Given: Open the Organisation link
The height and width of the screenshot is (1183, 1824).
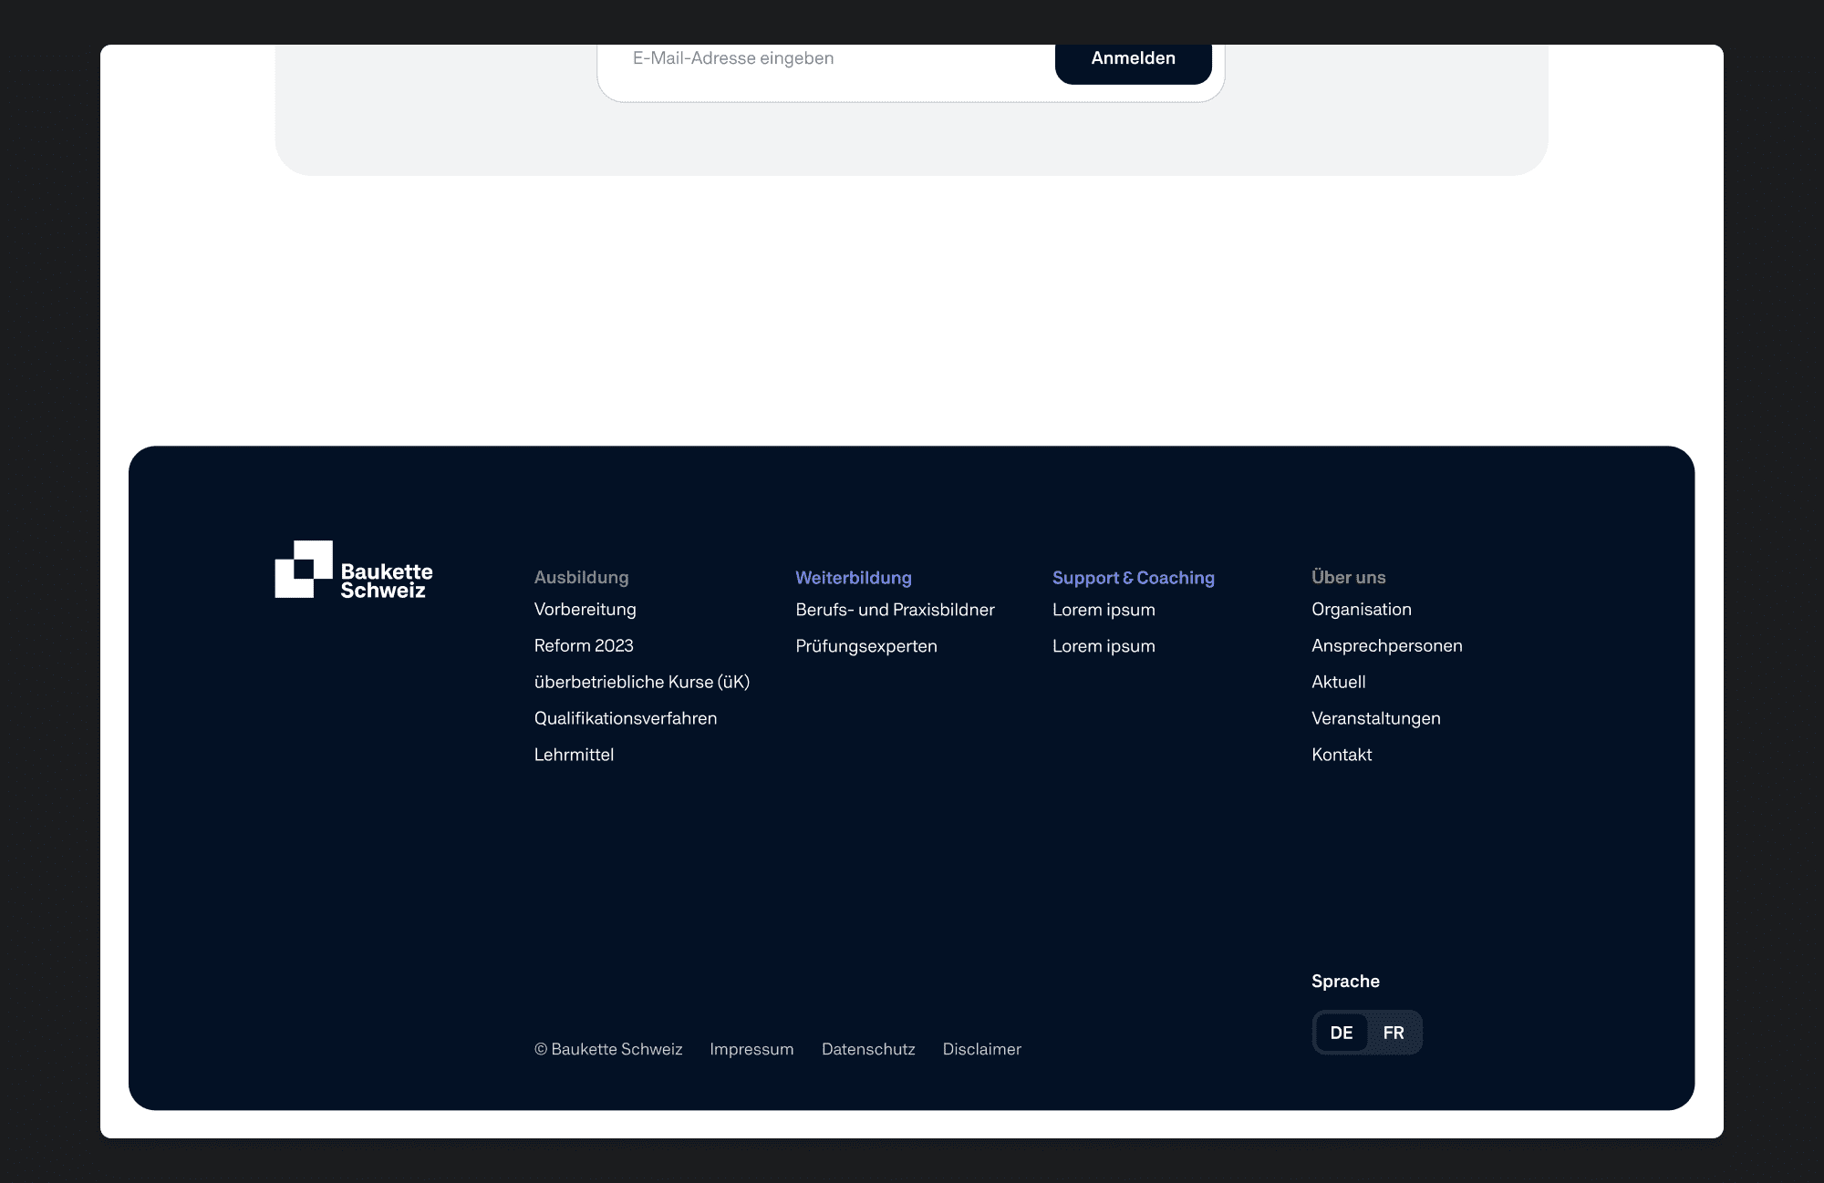Looking at the screenshot, I should (1362, 609).
